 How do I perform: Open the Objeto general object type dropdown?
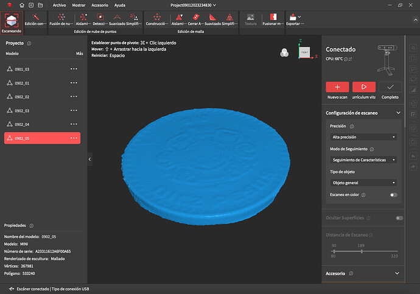[x=363, y=183]
